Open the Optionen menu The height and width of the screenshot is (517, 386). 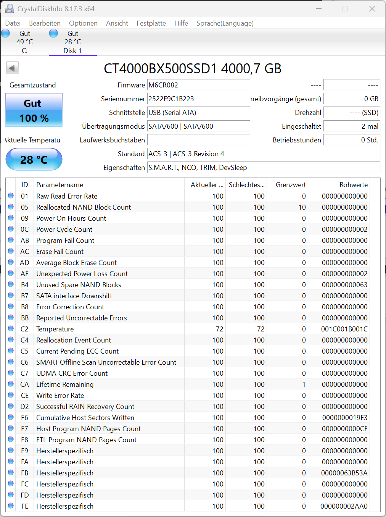pos(83,23)
